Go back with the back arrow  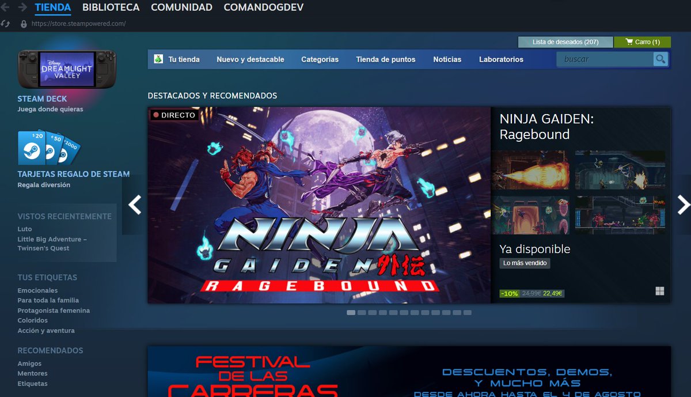click(x=5, y=7)
